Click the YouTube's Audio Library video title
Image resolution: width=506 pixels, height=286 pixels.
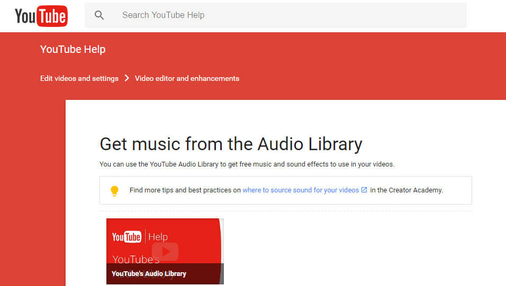[x=149, y=274]
